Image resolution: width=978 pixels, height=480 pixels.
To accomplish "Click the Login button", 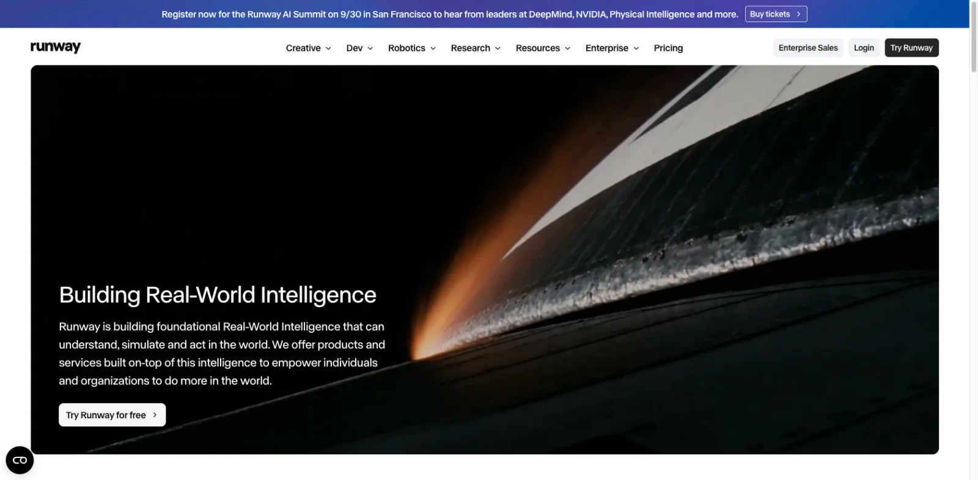I will point(864,48).
